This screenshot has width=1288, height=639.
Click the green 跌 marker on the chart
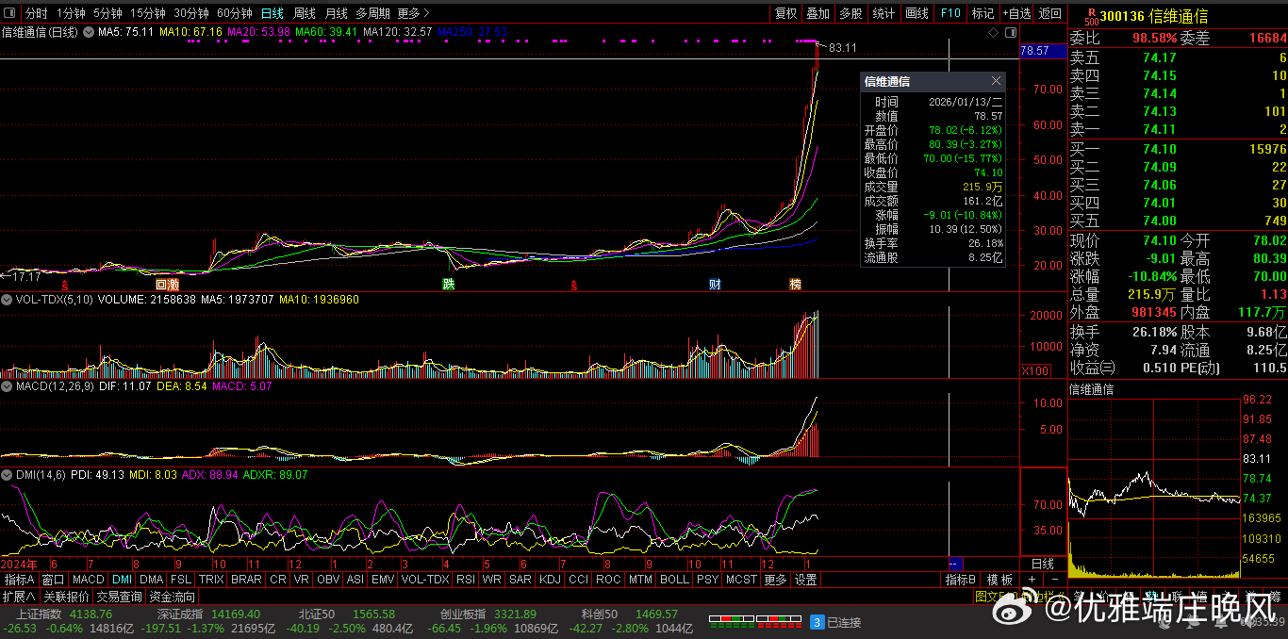click(449, 284)
